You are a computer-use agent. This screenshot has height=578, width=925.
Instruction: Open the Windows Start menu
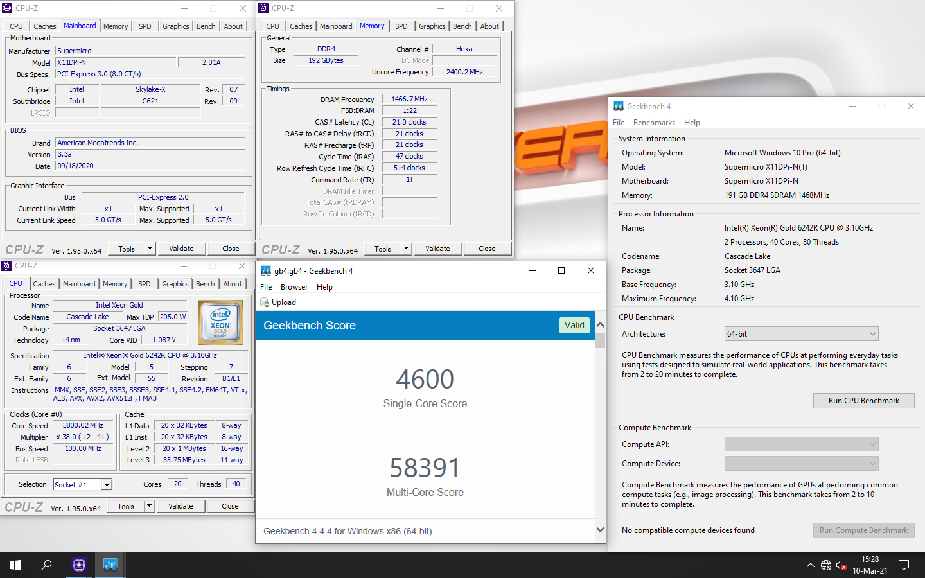pyautogui.click(x=15, y=565)
